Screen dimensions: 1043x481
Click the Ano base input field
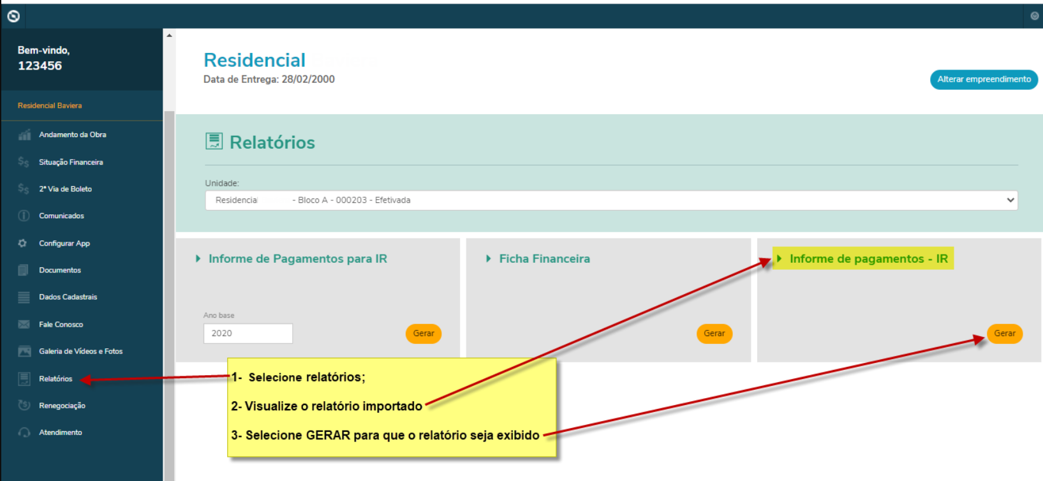click(248, 333)
